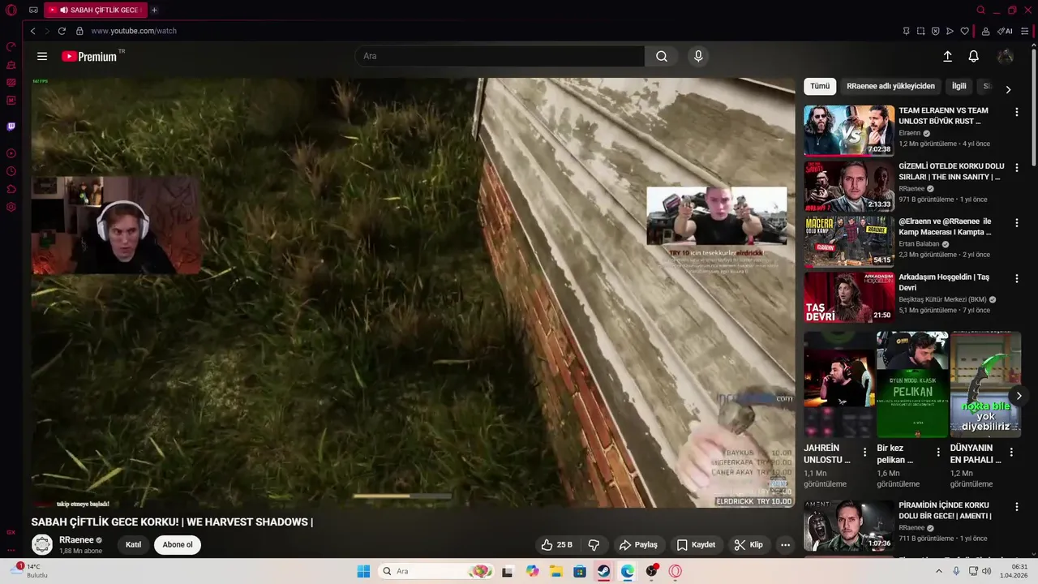Save the video with Kaydet

tap(696, 545)
